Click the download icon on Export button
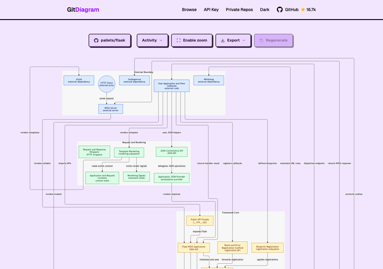Screen dimensions: 383x269 click(x=223, y=40)
